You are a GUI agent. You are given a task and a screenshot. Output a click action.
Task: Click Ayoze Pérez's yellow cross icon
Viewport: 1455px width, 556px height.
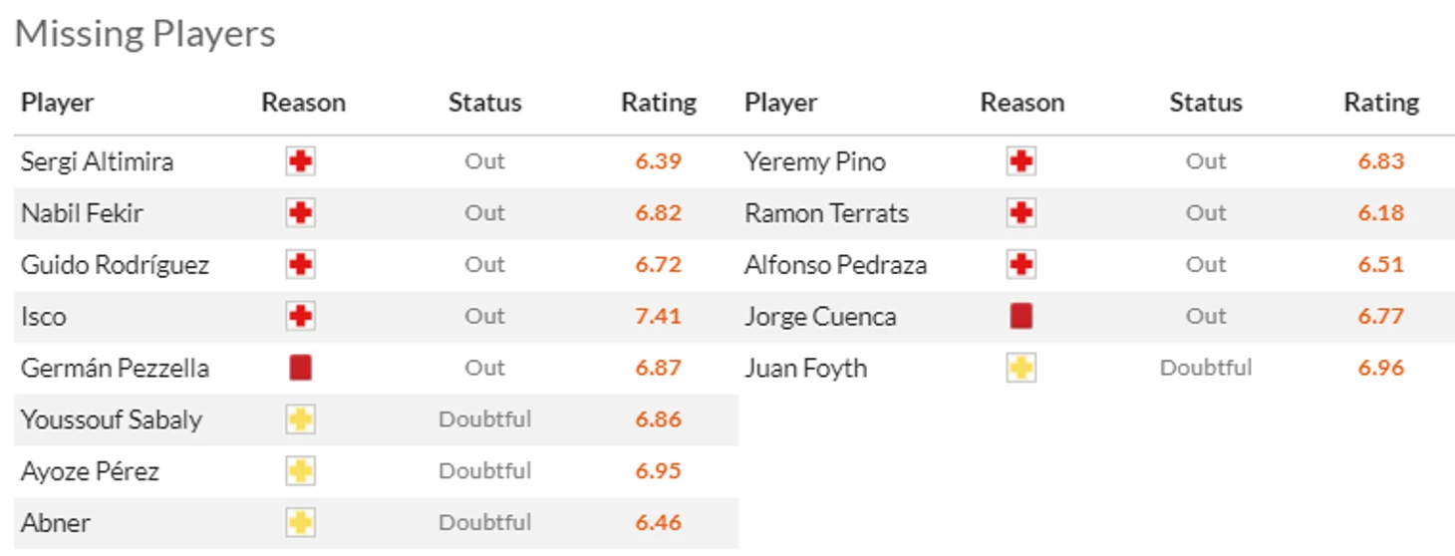(301, 471)
